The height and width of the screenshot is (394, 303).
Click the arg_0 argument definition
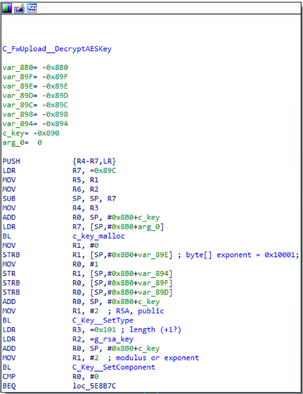click(x=12, y=142)
